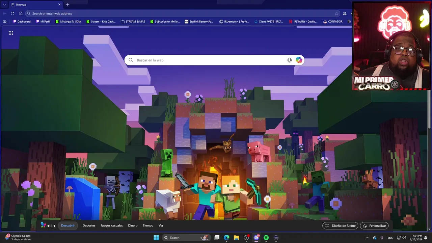
Task: Open the Windows Start menu
Action: click(x=156, y=238)
